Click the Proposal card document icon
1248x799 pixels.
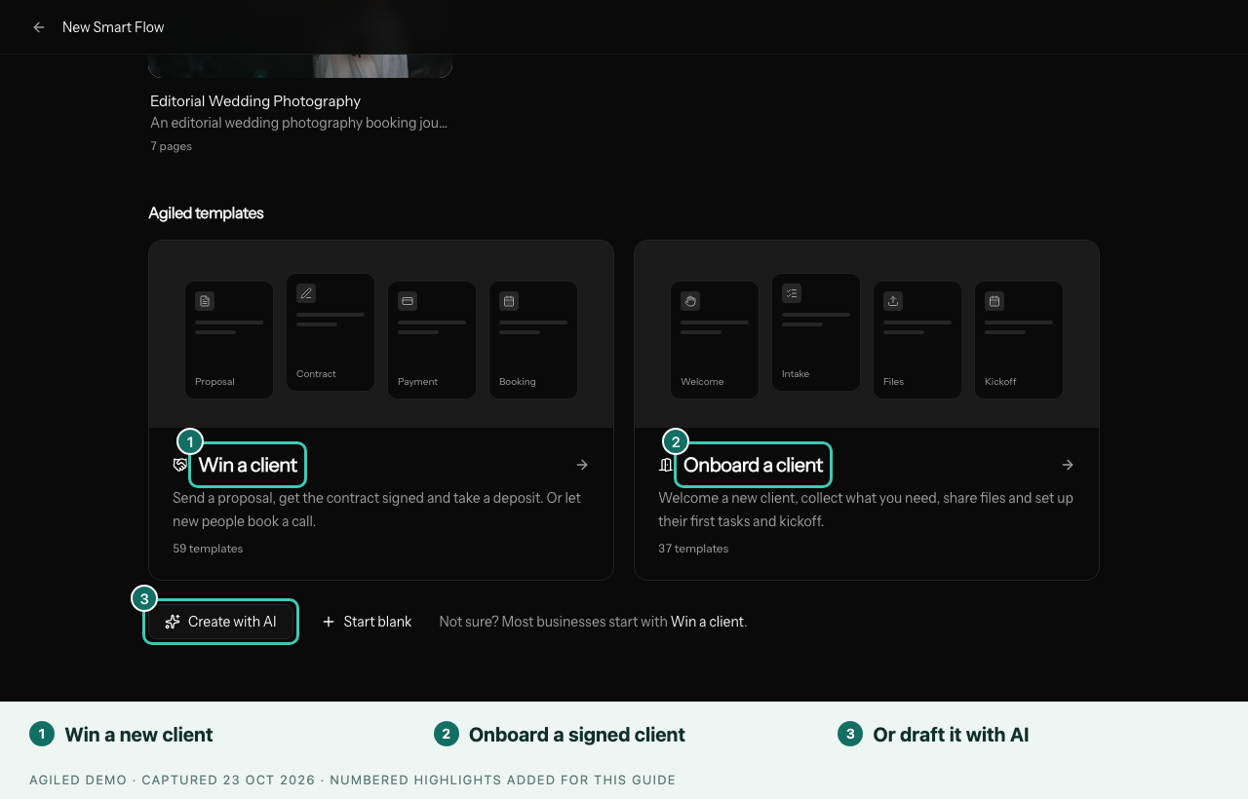pyautogui.click(x=205, y=301)
